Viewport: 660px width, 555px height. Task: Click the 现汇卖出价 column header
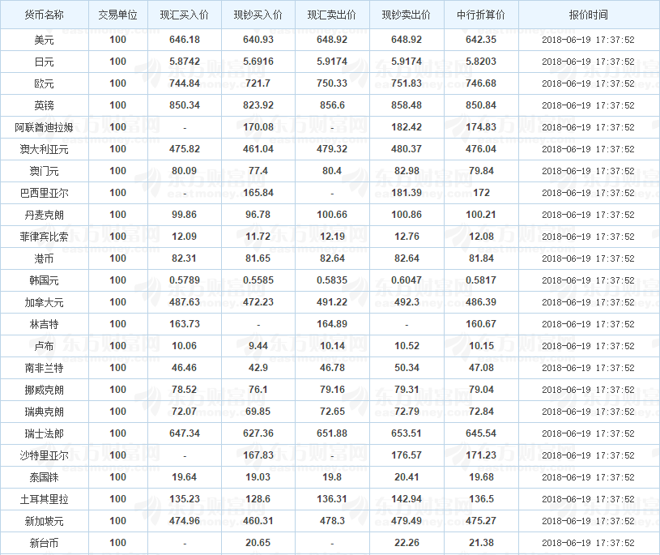tap(332, 15)
